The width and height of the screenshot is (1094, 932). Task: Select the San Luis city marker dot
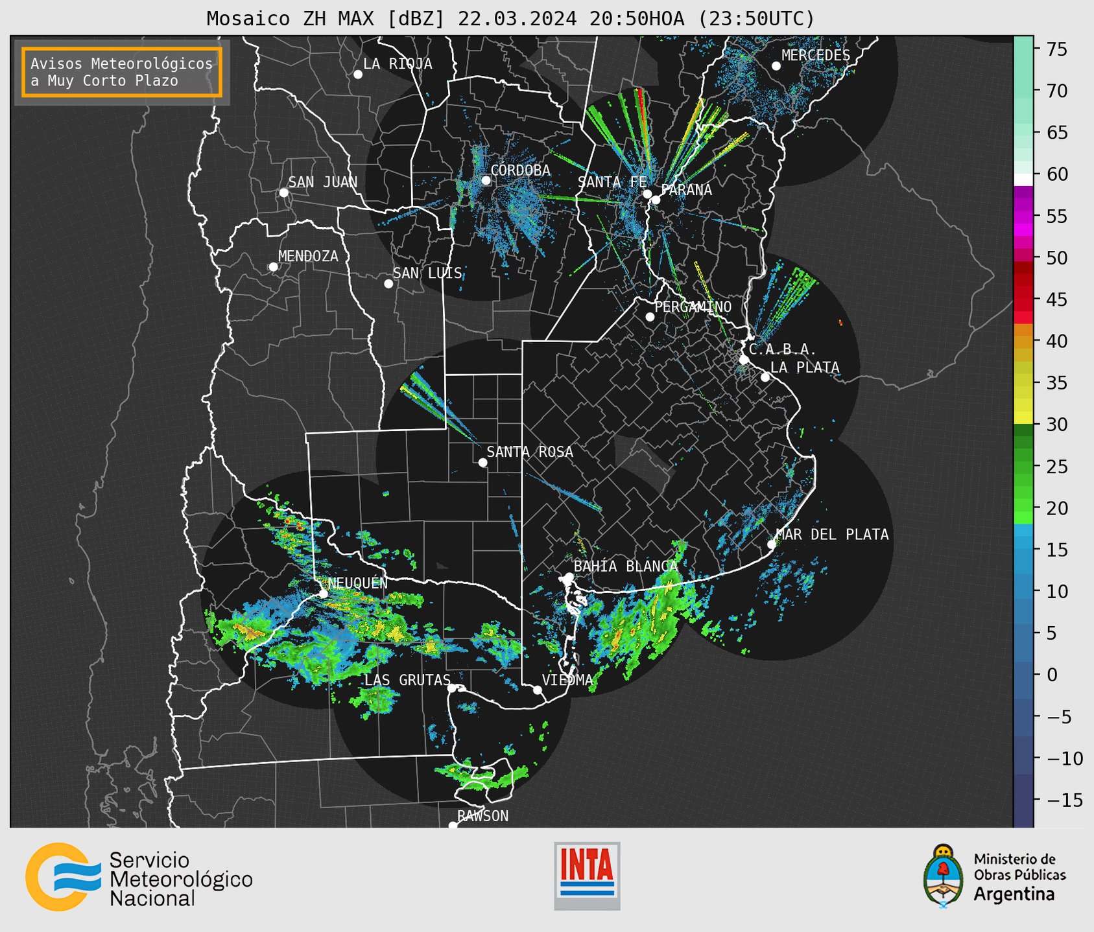coord(388,284)
